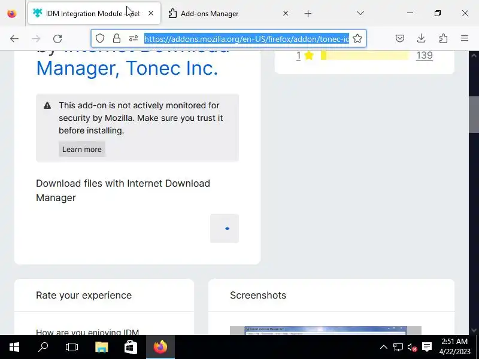The height and width of the screenshot is (359, 479).
Task: Open the 139 one-star reviews link
Action: coord(424,56)
